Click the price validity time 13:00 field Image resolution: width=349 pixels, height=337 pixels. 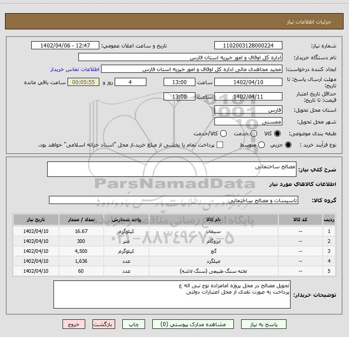179,96
